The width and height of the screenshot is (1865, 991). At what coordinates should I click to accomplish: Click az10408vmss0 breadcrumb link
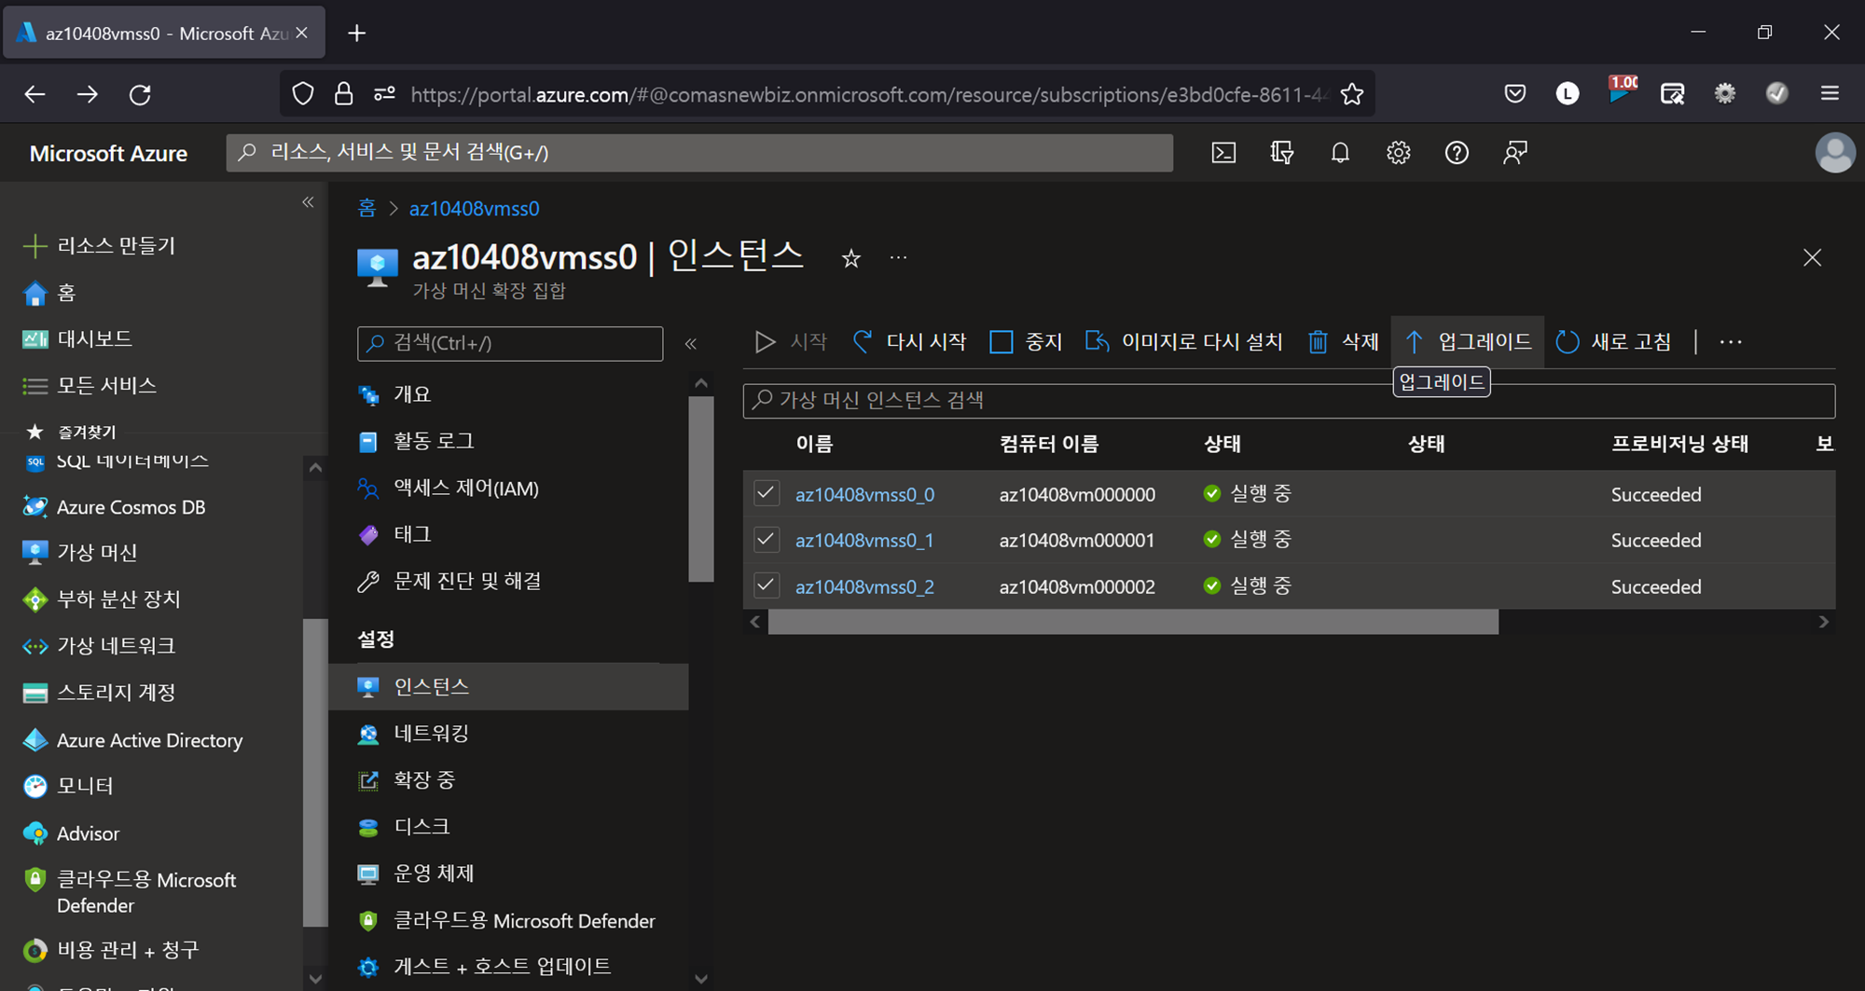tap(474, 208)
